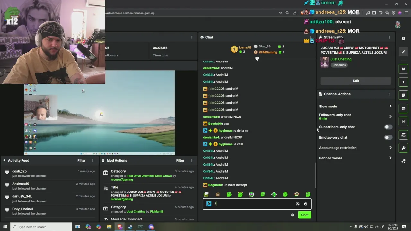Click the pencil edit icon in sidebar
The image size is (411, 231).
[403, 52]
